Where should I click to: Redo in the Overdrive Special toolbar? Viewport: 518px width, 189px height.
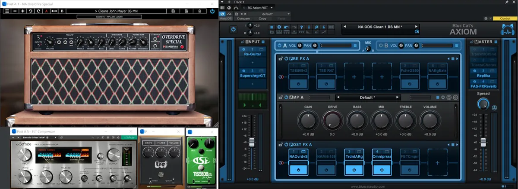[x=38, y=11]
